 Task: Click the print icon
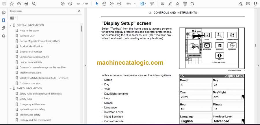pyautogui.click(x=27, y=4)
